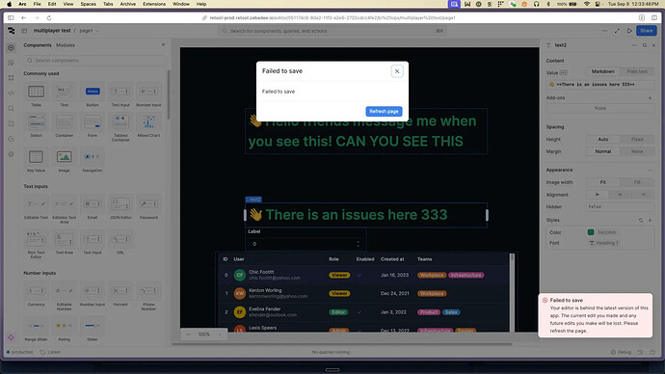665x374 pixels.
Task: Set Margin to None
Action: coord(637,151)
